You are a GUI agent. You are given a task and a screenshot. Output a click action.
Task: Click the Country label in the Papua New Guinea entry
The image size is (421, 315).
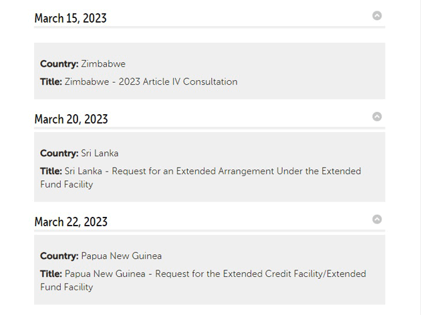tap(59, 256)
